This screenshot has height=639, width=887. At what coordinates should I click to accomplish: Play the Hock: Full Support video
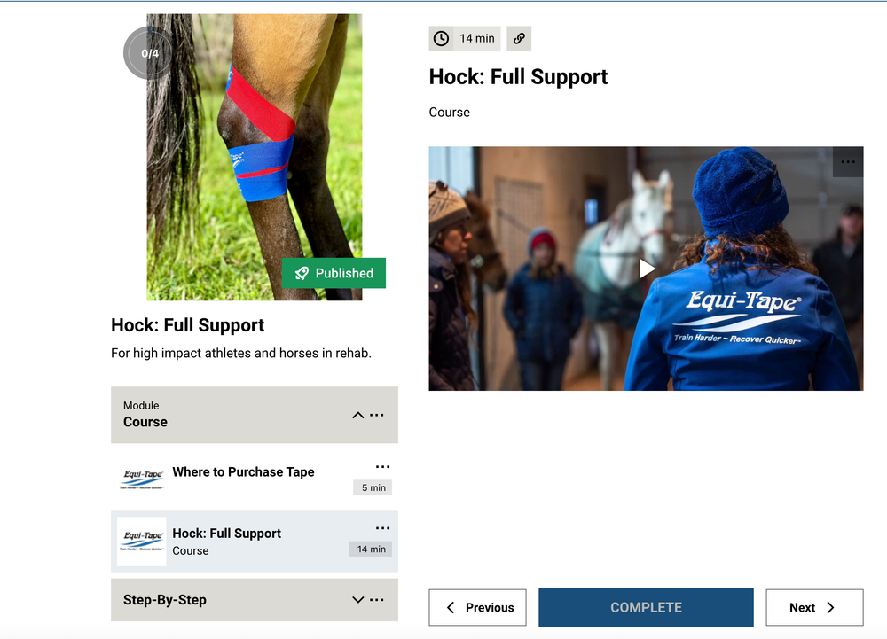[646, 268]
